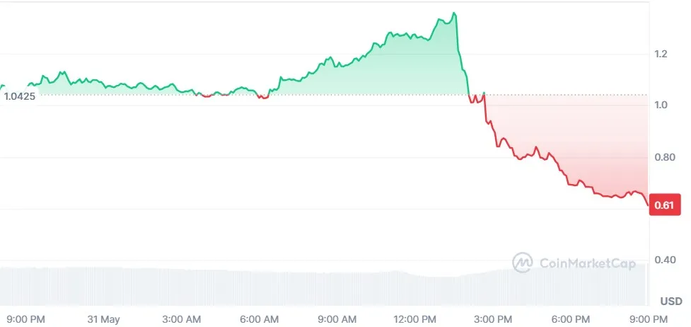Select the 6:00 PM time marker
Viewport: 691px width, 327px height.
point(571,319)
